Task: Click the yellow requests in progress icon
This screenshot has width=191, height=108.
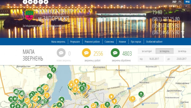Action: 86,53
